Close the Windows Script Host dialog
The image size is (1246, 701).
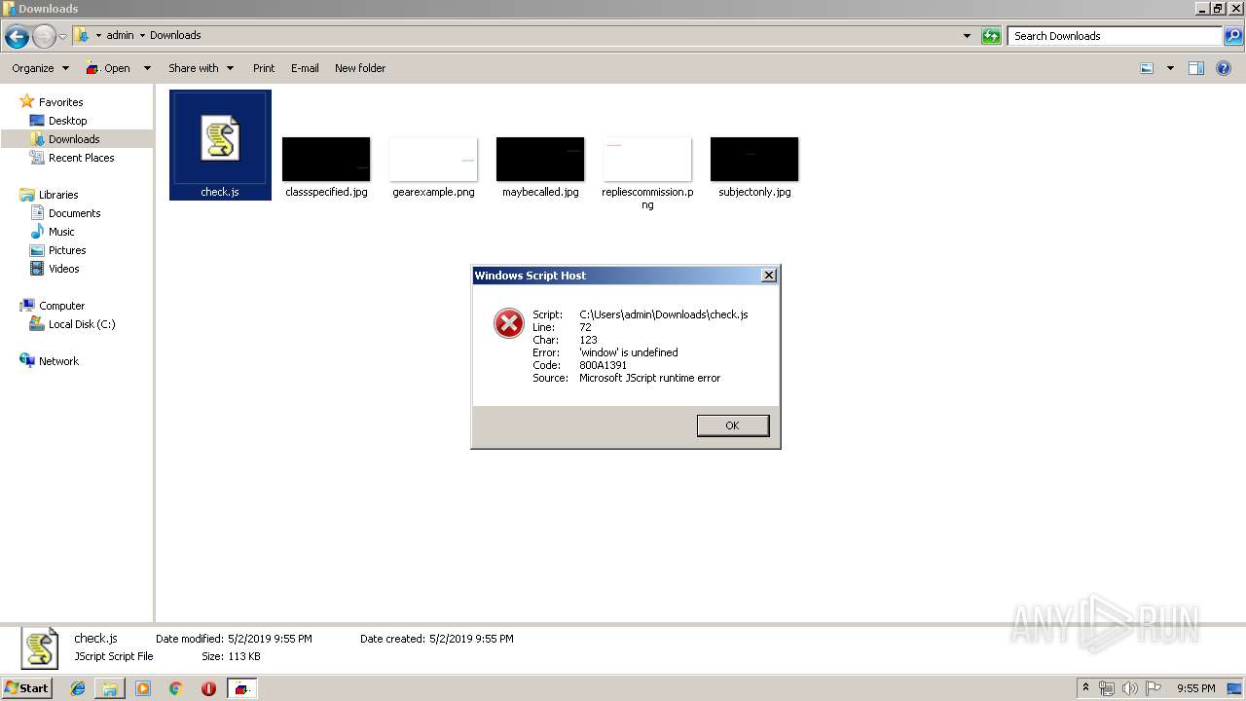point(769,276)
